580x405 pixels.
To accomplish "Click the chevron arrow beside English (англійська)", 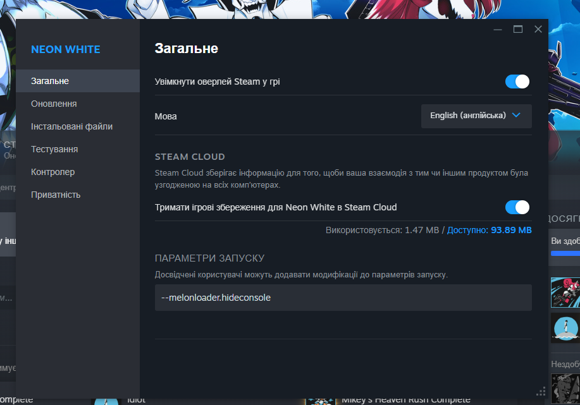I will (x=516, y=116).
